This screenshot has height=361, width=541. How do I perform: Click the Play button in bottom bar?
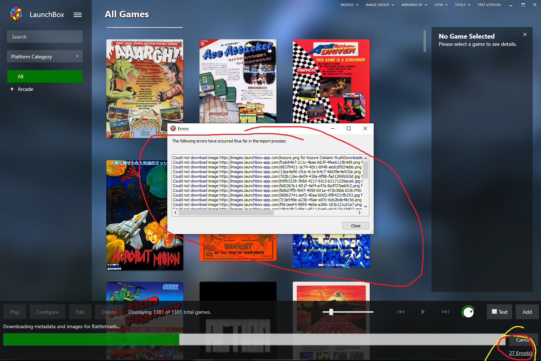tap(15, 312)
